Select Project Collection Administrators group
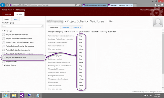Image resolution: width=164 pixels, height=98 pixels. tap(17, 35)
